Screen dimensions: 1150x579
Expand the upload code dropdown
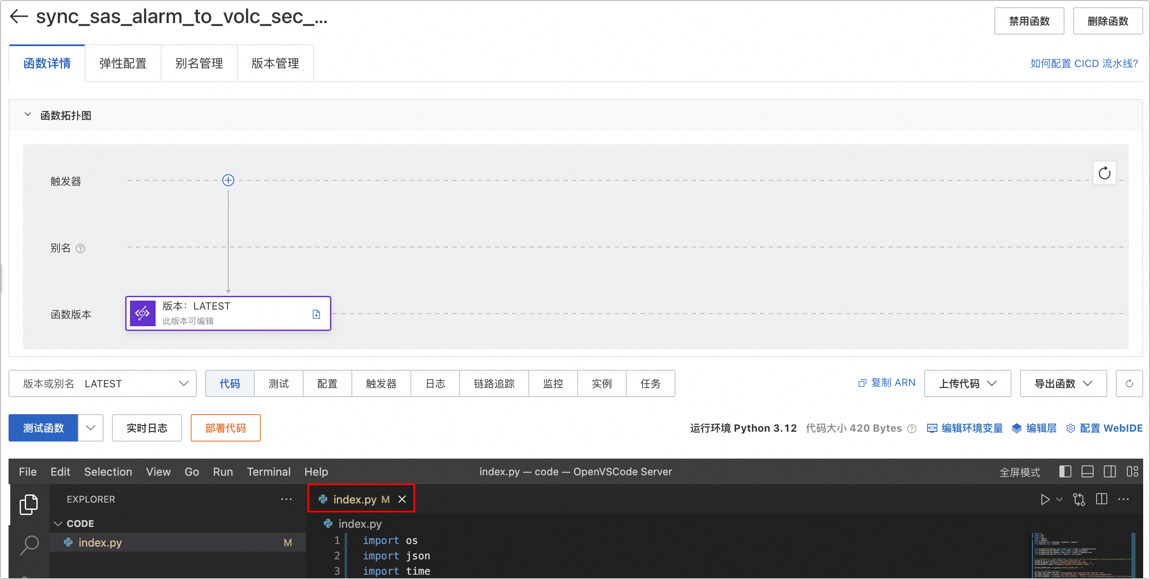coord(967,383)
